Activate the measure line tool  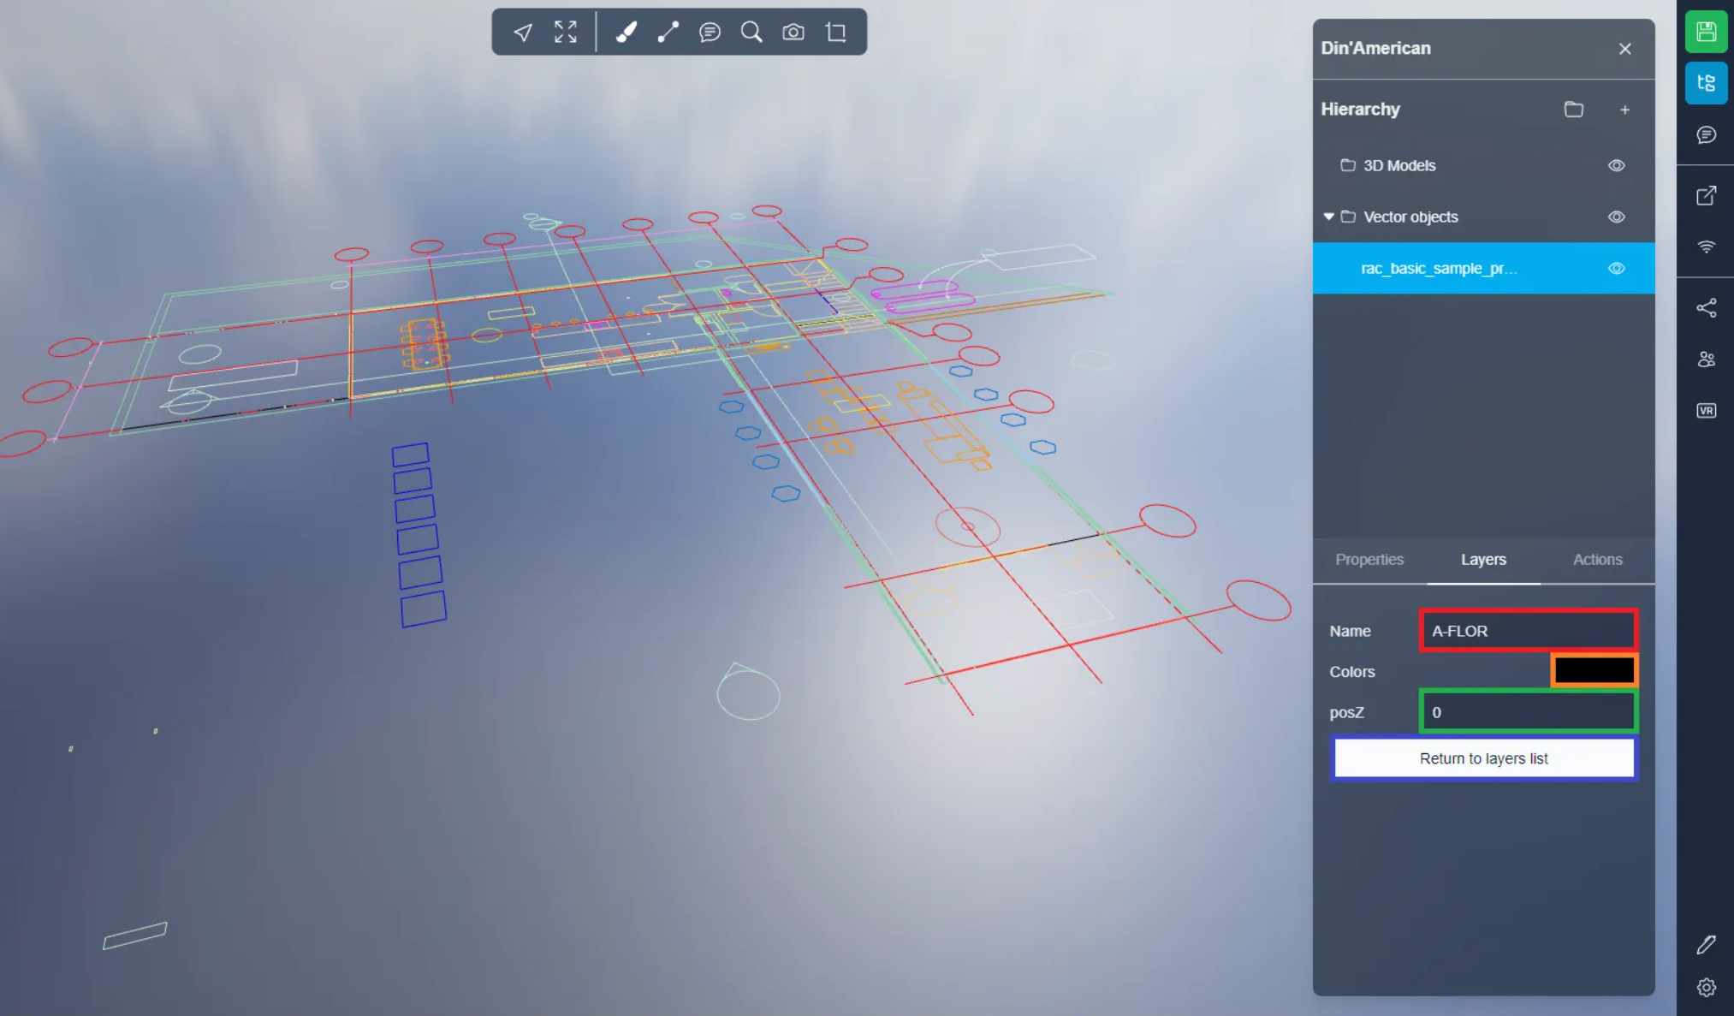point(668,33)
